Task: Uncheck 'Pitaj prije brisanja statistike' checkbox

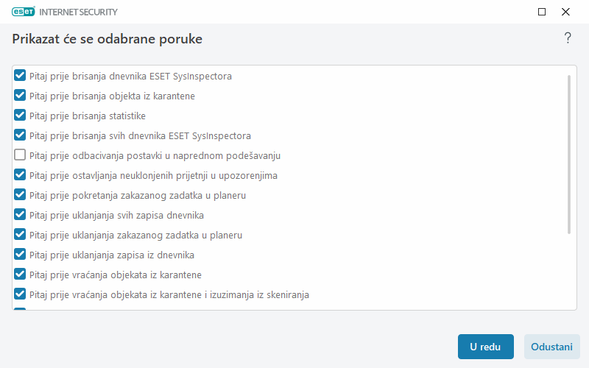Action: 21,116
